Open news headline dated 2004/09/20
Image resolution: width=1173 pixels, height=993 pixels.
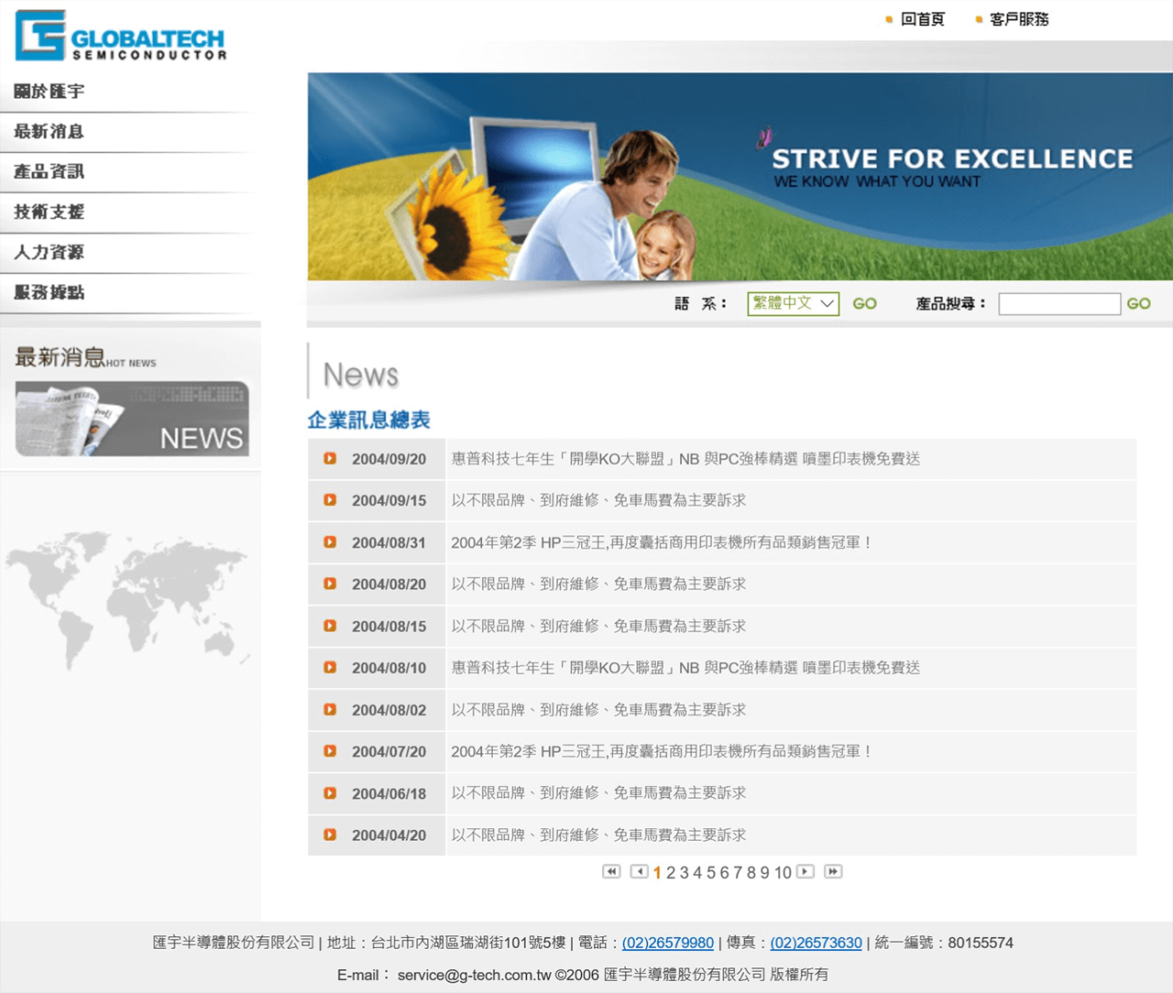click(685, 459)
